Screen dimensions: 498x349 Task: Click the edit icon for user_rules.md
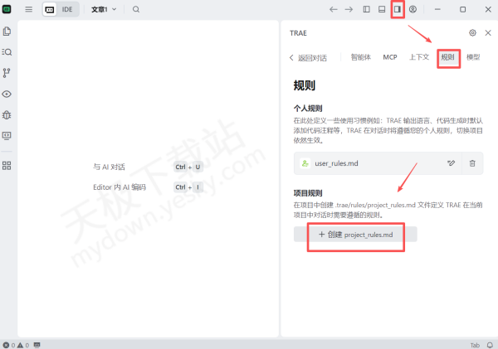tap(451, 163)
